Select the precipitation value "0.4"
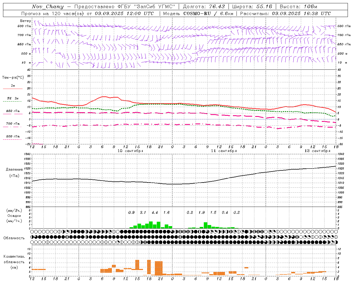Screen dimensions: 352x281 [225, 212]
